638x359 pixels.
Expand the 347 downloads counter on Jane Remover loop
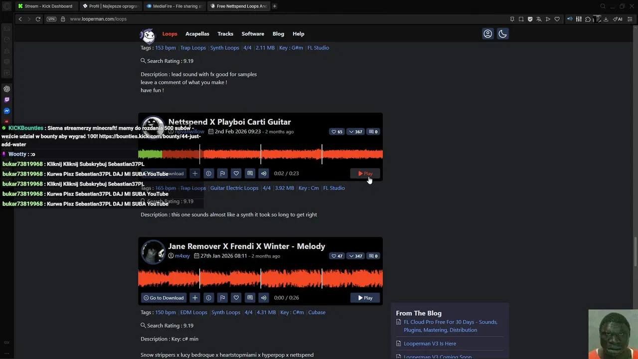[355, 256]
